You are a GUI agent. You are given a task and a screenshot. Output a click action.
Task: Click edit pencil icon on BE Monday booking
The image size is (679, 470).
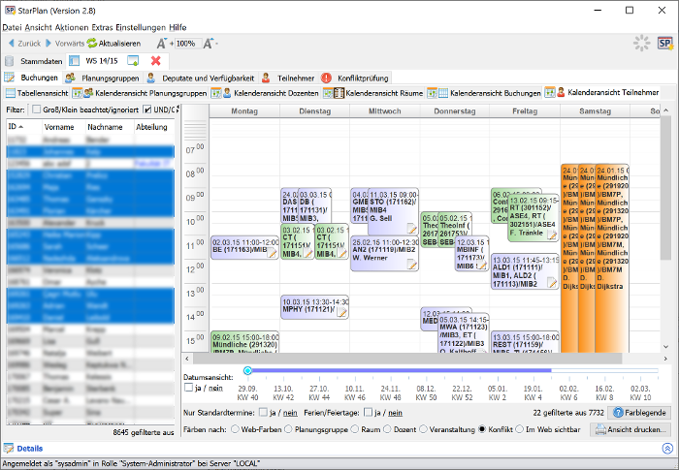coord(273,254)
